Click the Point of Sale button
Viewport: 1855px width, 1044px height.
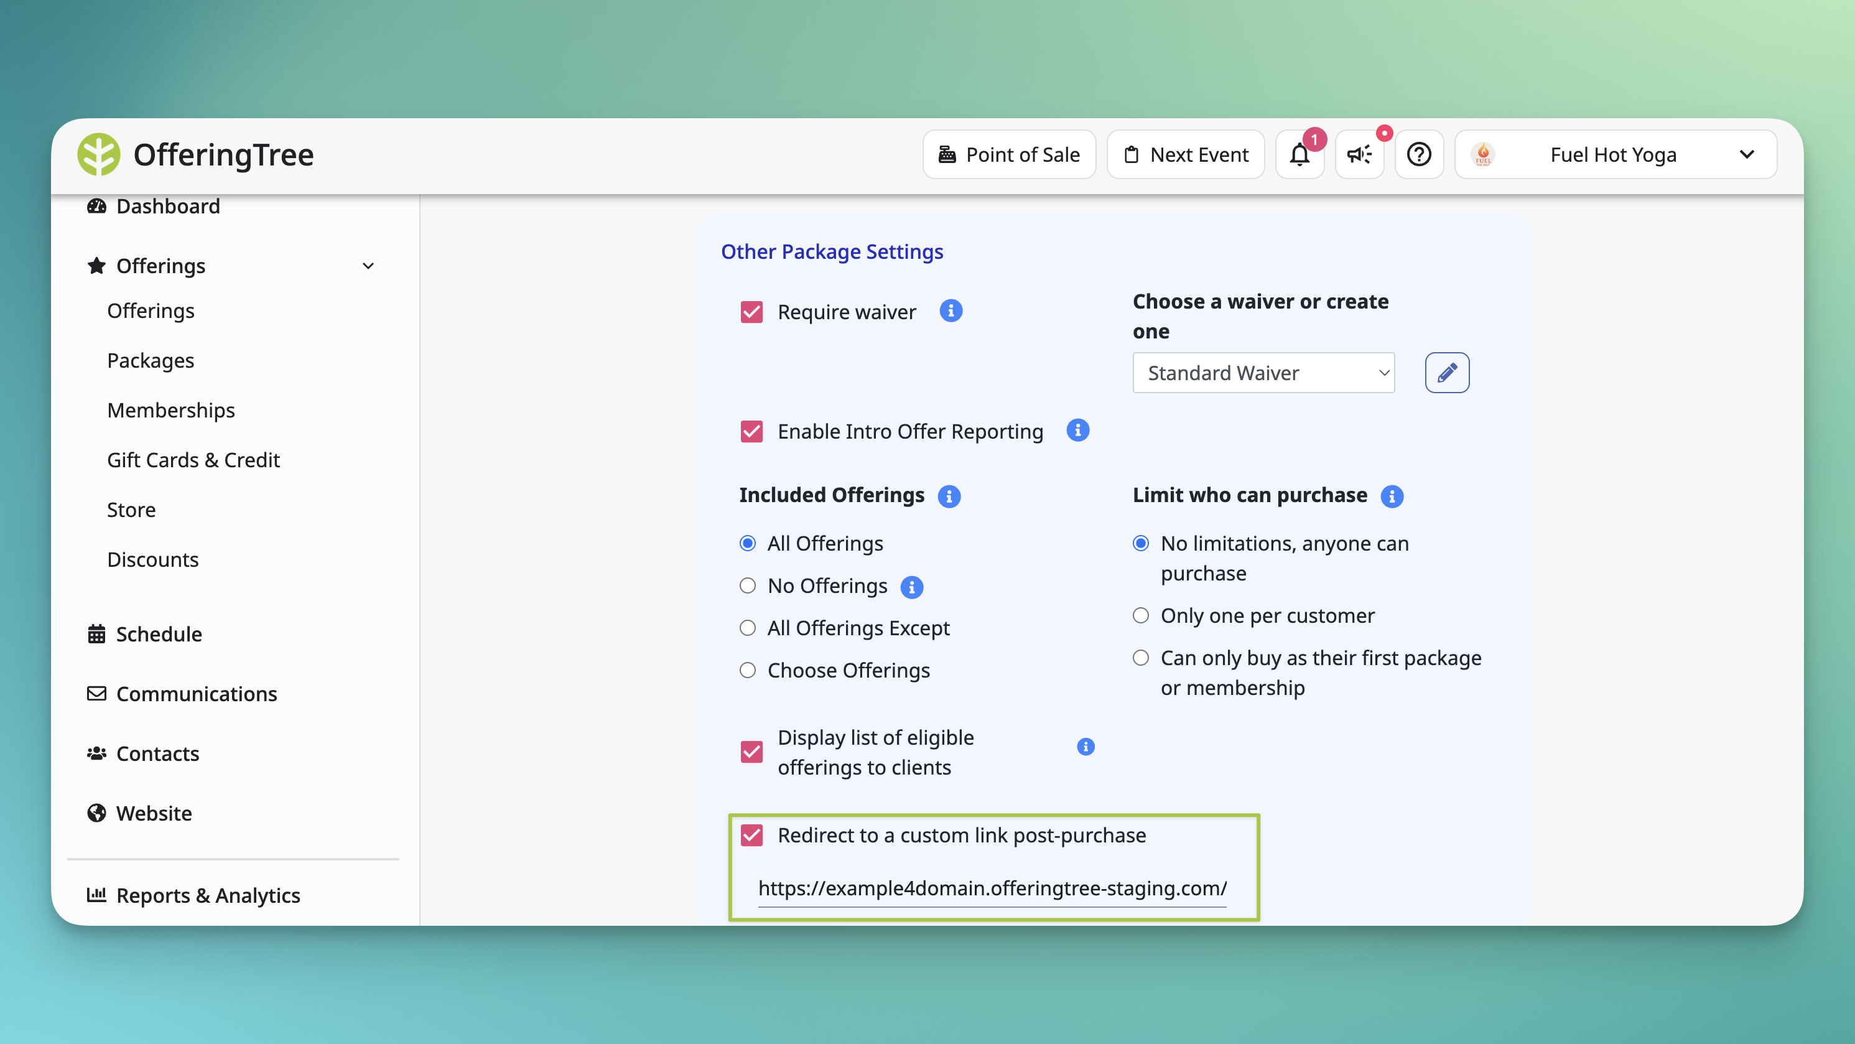pyautogui.click(x=1009, y=155)
